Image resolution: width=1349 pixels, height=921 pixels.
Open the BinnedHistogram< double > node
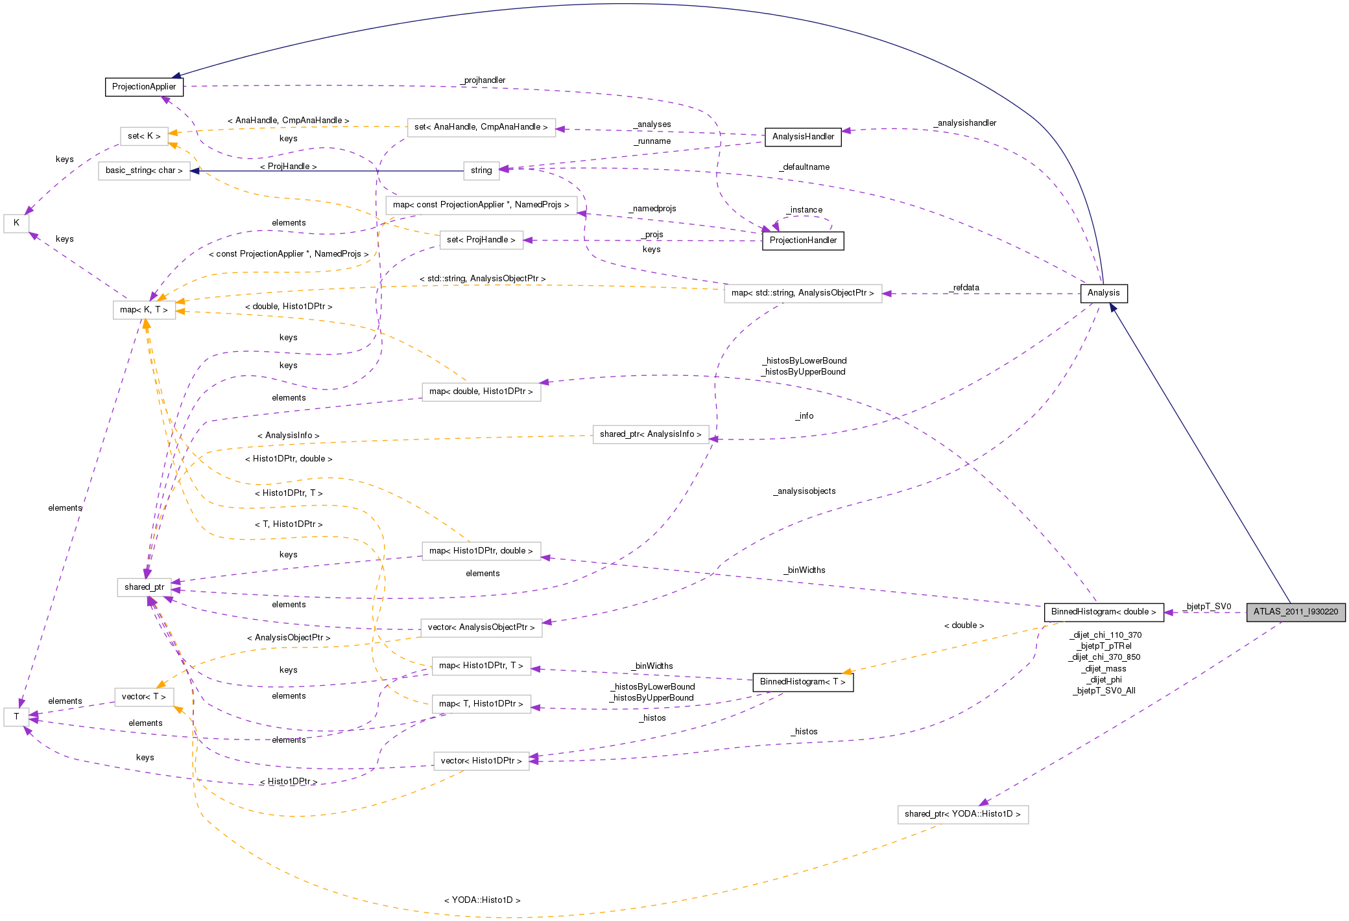point(1104,612)
